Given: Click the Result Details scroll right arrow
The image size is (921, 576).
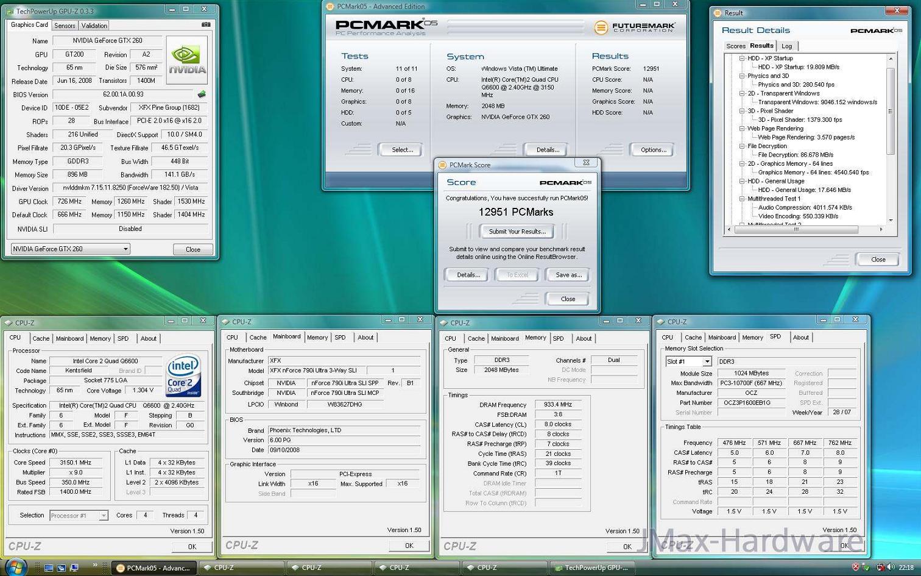Looking at the screenshot, I should pyautogui.click(x=881, y=230).
